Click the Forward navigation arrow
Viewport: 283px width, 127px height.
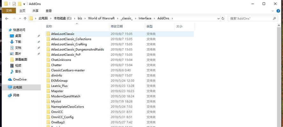(x=14, y=18)
